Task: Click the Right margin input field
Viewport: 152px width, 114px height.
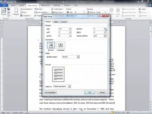Action: (x=99, y=32)
